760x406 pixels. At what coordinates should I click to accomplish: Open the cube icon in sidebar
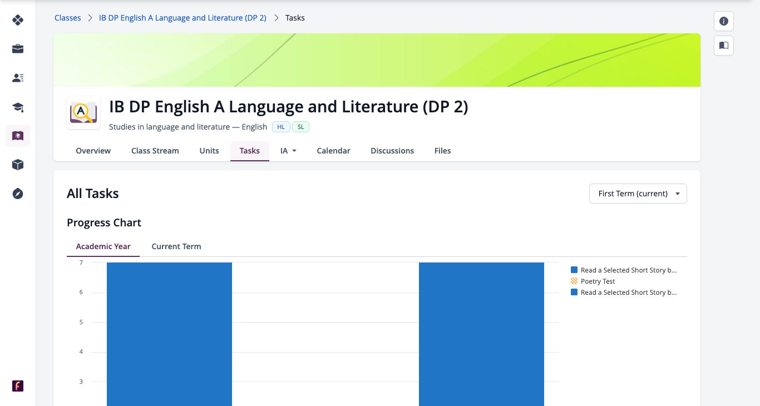[x=18, y=165]
